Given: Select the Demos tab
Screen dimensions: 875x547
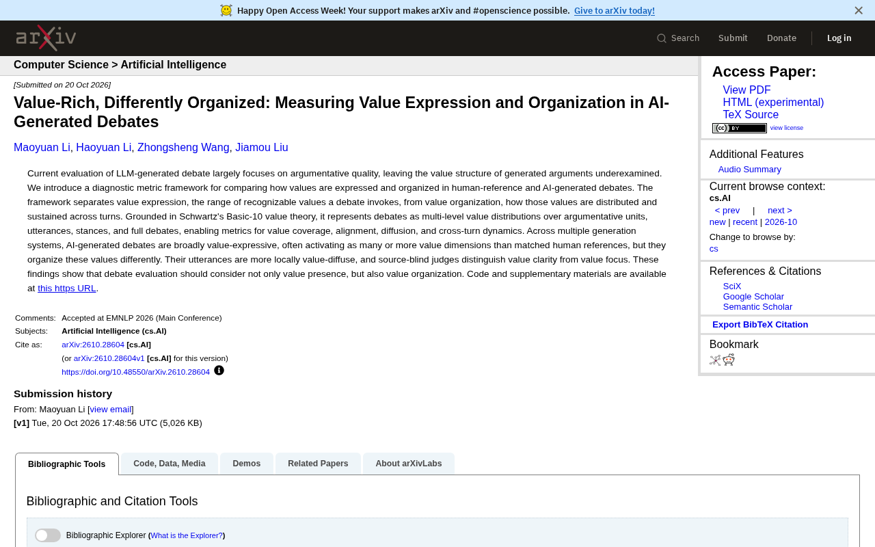Looking at the screenshot, I should click(x=247, y=464).
